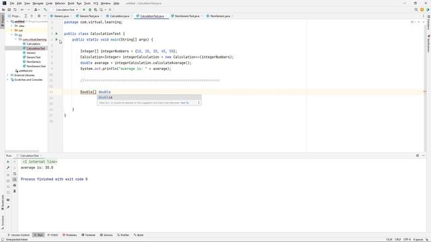Click Expand All icon in Project panel header
Image resolution: width=431 pixels, height=242 pixels.
click(26, 16)
